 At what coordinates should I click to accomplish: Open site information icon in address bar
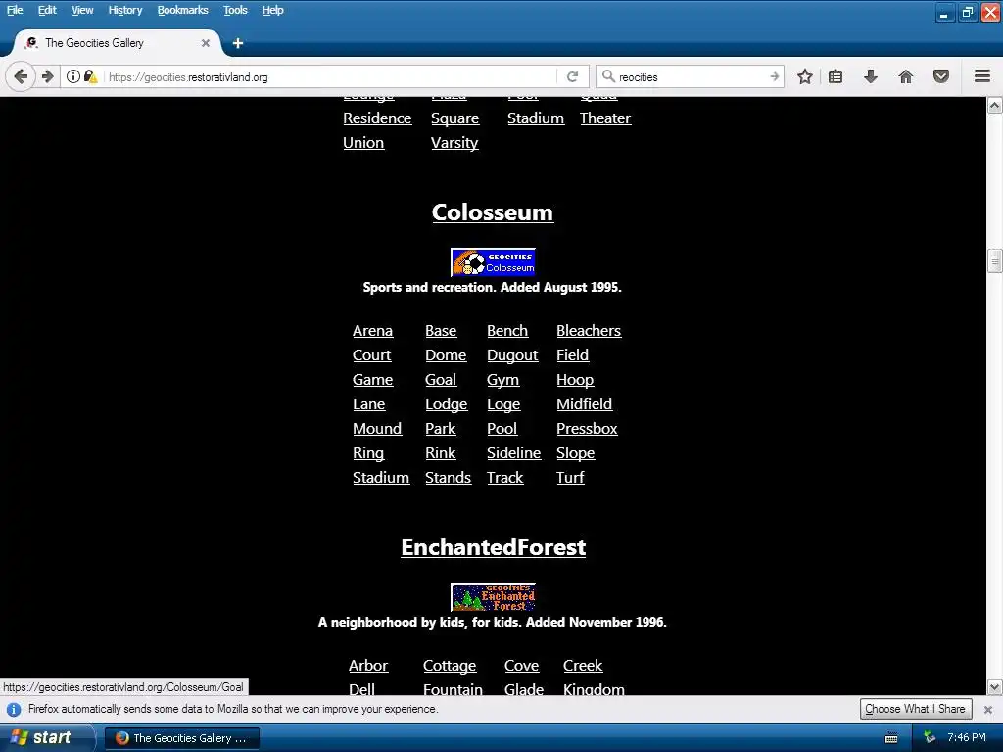73,76
